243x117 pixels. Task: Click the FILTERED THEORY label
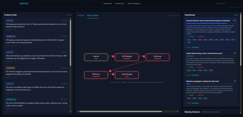click(x=173, y=16)
